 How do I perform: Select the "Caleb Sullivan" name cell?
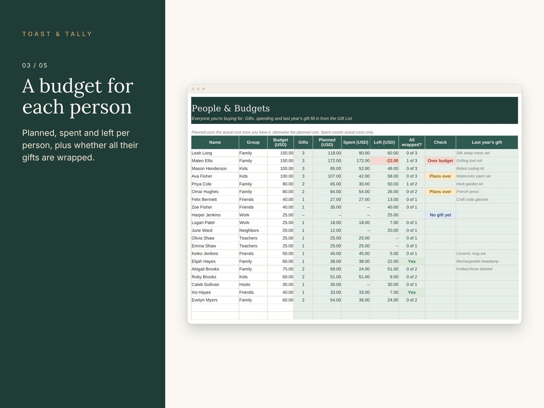coord(215,285)
